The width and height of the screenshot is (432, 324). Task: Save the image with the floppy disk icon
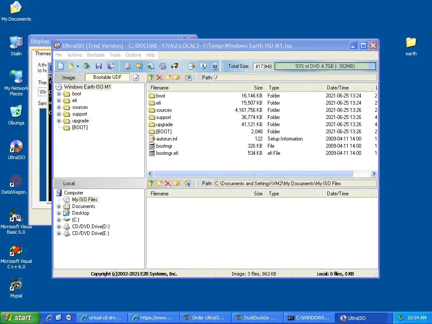point(99,66)
